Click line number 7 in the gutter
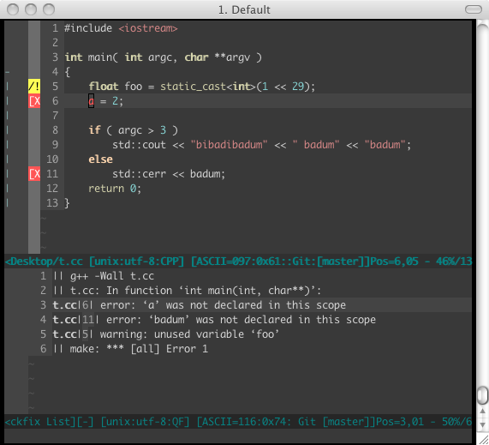Screen dimensions: 489x445 55,116
